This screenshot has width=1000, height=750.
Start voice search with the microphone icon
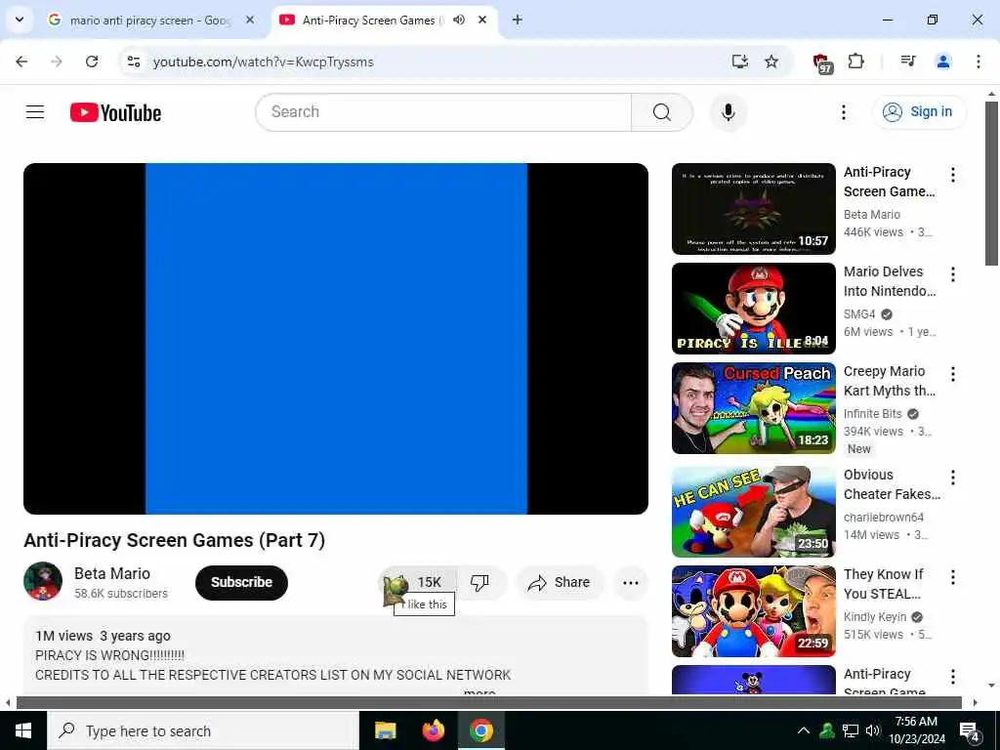728,112
